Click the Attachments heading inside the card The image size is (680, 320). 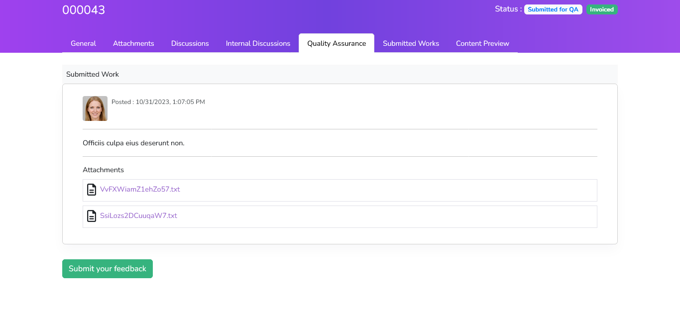[103, 170]
